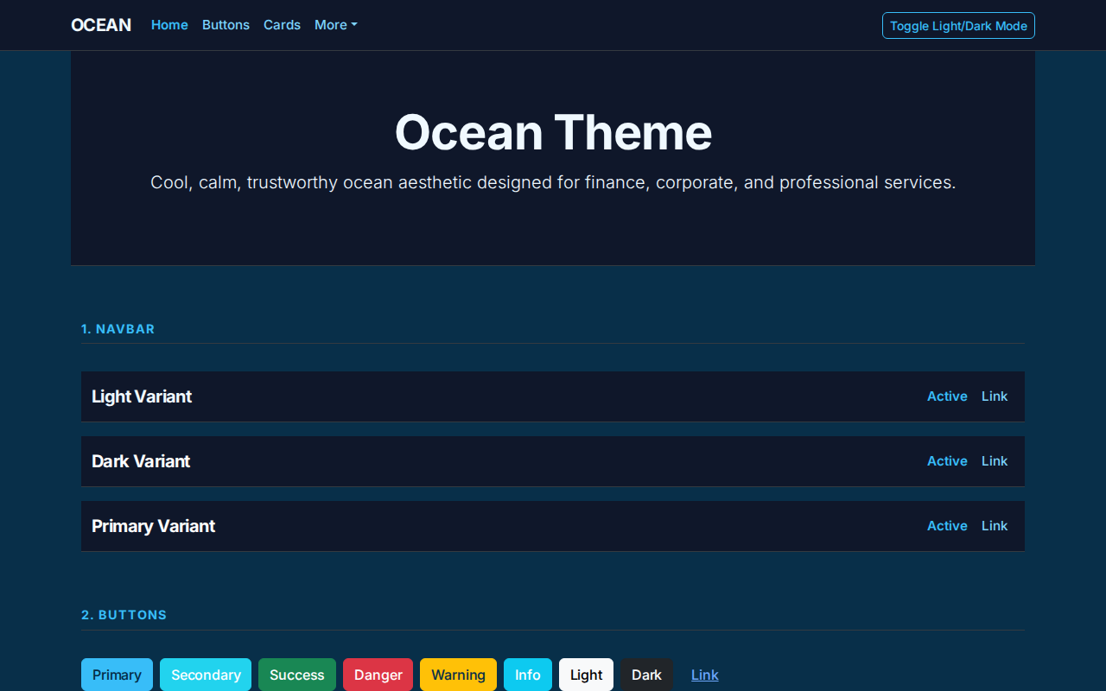Open the Buttons nav link
Screen dimensions: 1106x691
coord(226,25)
